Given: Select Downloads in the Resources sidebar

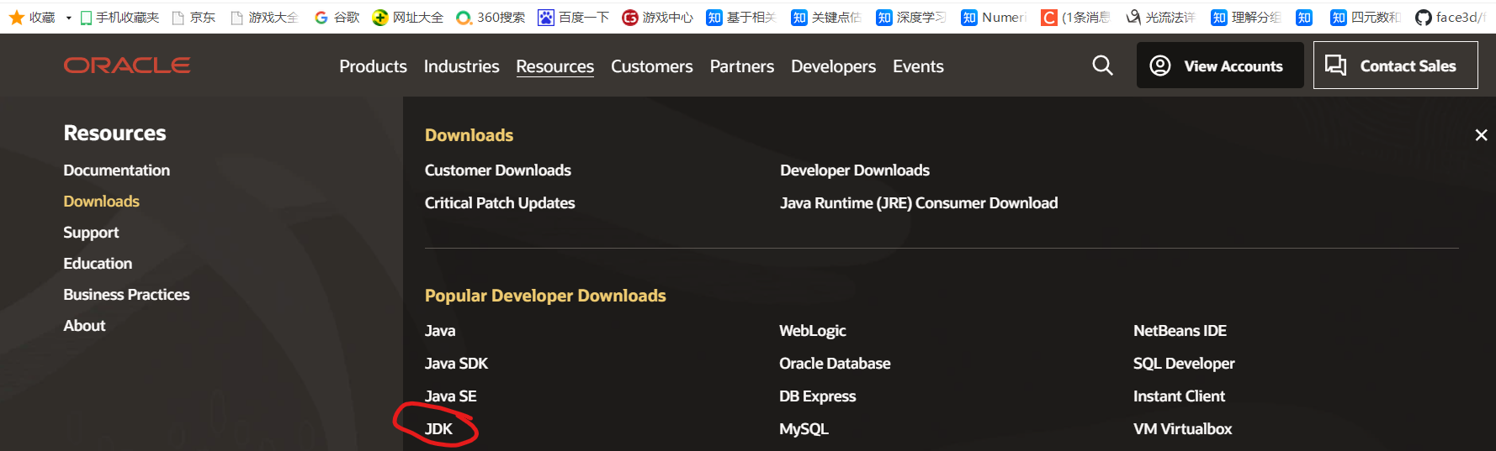Looking at the screenshot, I should point(101,202).
